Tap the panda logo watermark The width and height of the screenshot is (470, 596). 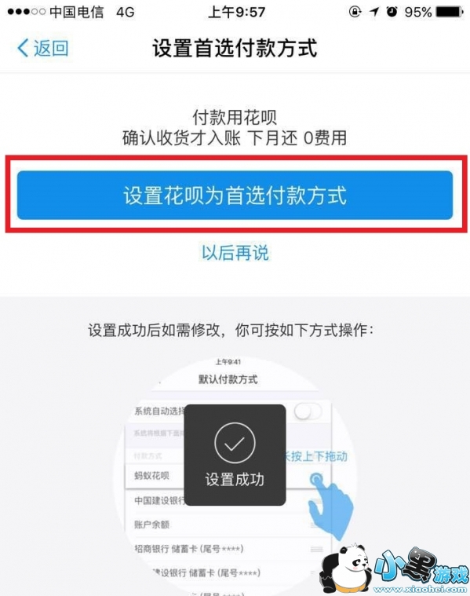coord(345,569)
